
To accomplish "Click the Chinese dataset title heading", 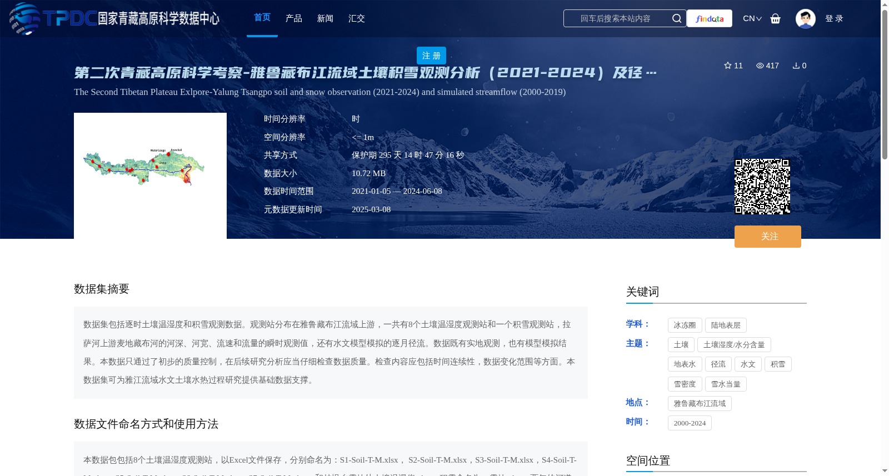I will 365,73.
